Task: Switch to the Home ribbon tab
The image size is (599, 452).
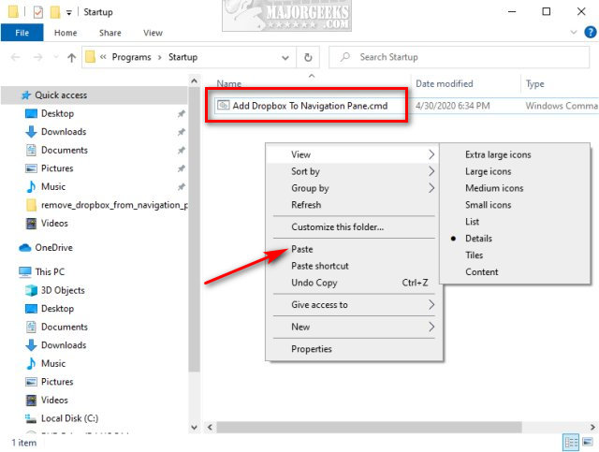Action: point(66,33)
